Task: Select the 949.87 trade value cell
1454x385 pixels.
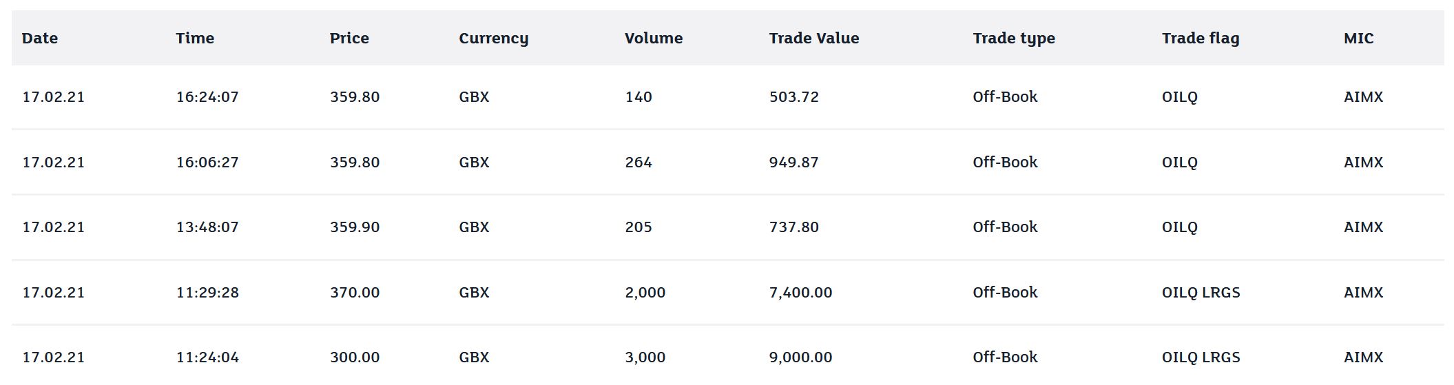Action: (793, 163)
